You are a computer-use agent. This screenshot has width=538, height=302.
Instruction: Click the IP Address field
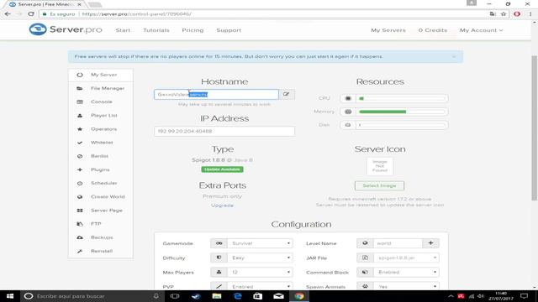click(224, 131)
